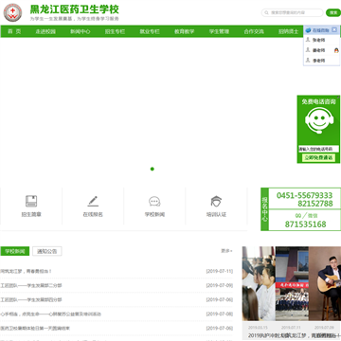Open 首页 in navigation bar
Image resolution: width=341 pixels, height=341 pixels.
(x=14, y=31)
